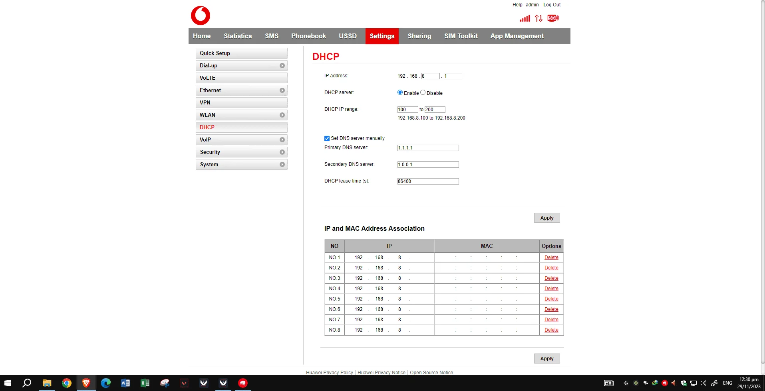Image resolution: width=765 pixels, height=391 pixels.
Task: Click the Logitech G HUB tray icon
Action: (626, 383)
